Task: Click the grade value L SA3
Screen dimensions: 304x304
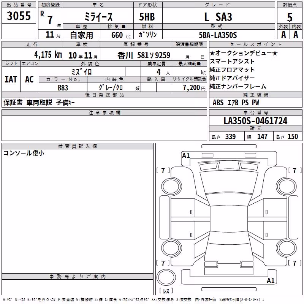Action: pyautogui.click(x=218, y=17)
